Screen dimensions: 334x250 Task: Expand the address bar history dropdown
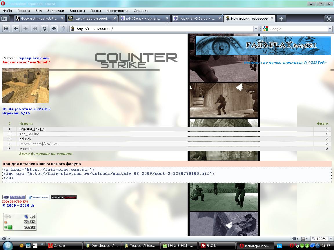click(x=256, y=29)
